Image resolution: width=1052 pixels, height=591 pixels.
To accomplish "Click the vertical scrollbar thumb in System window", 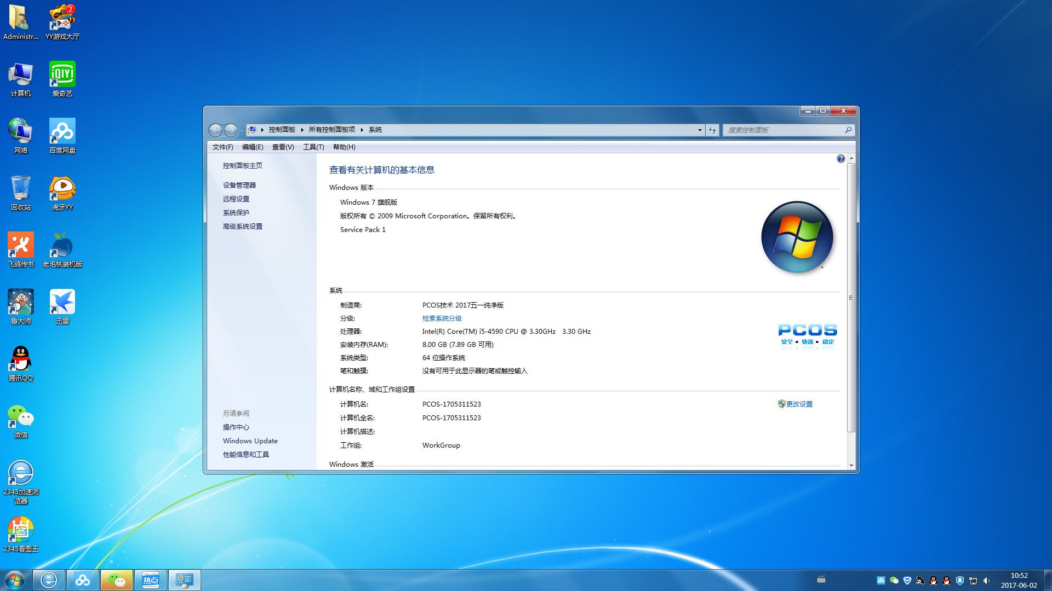I will click(851, 298).
